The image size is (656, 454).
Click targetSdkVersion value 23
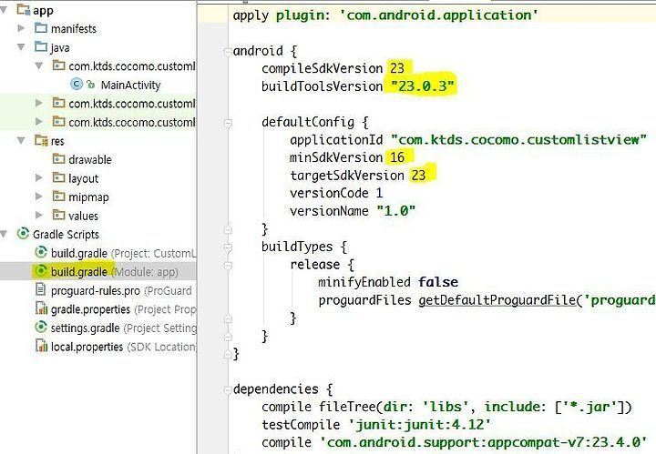tap(418, 175)
